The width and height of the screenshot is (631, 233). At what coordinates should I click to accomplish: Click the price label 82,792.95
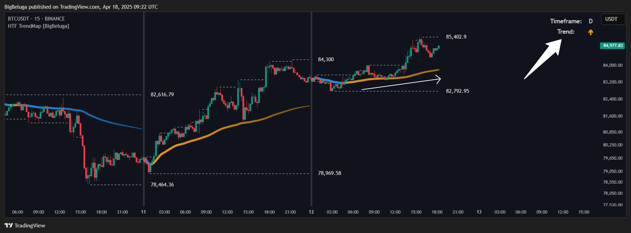pos(457,91)
